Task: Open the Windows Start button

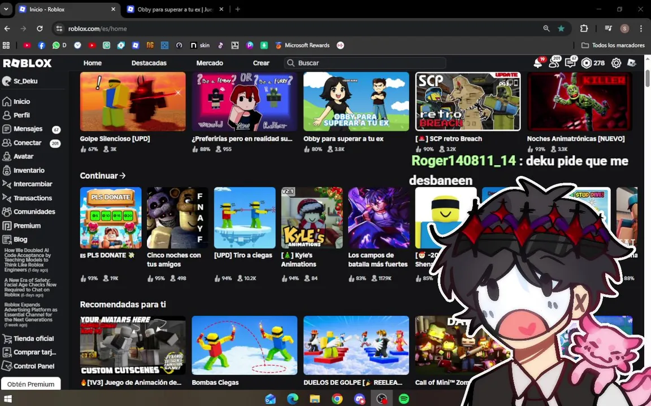Action: coord(7,399)
